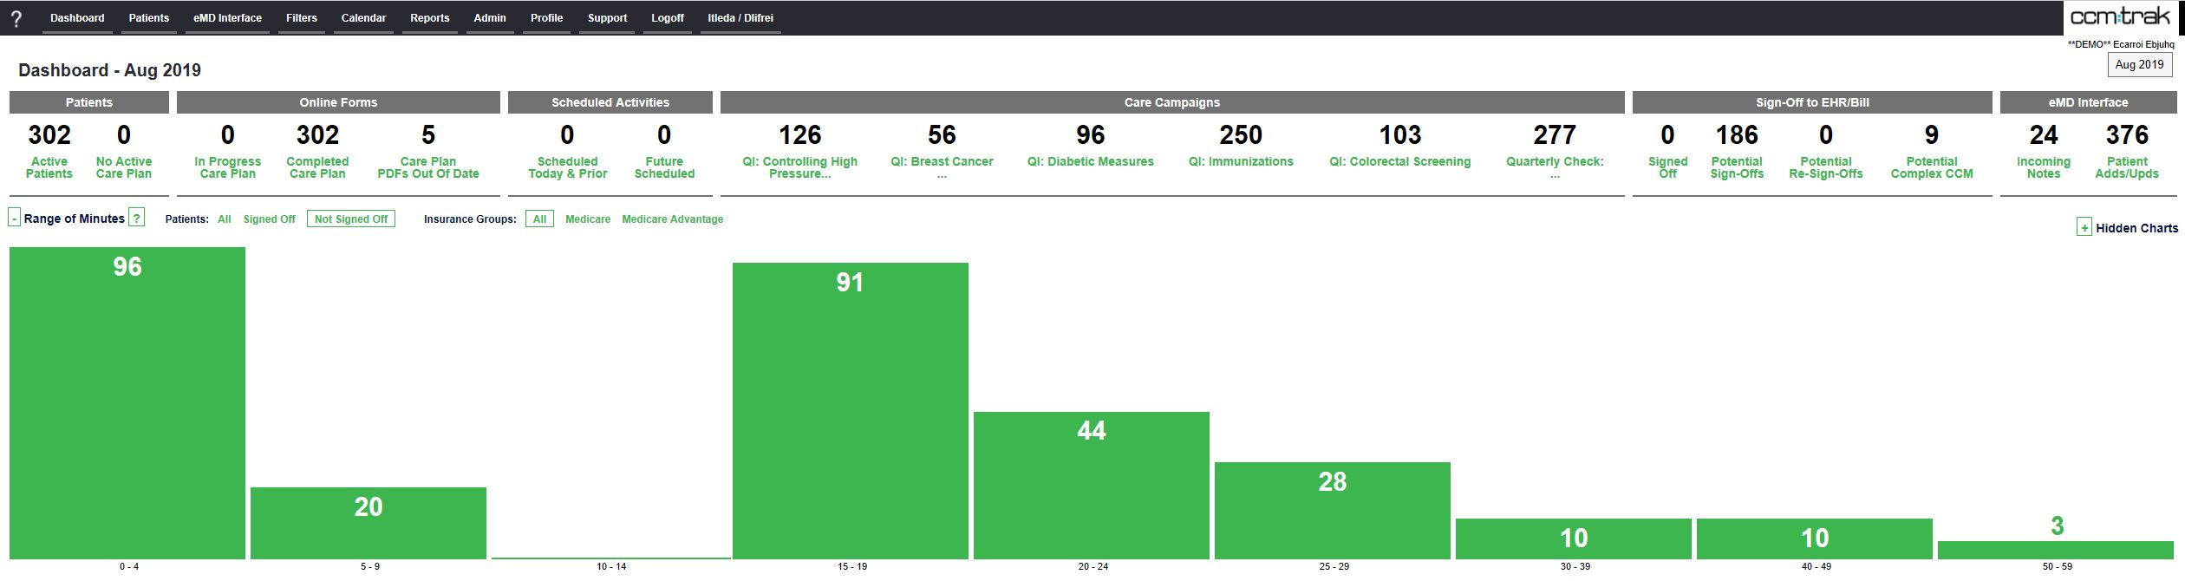
Task: Click the 15 - 19 minutes bar
Action: (x=850, y=411)
